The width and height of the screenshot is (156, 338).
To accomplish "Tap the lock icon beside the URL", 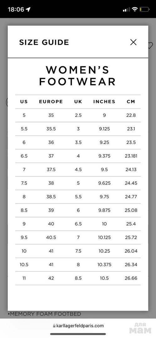I will [x=54, y=326].
